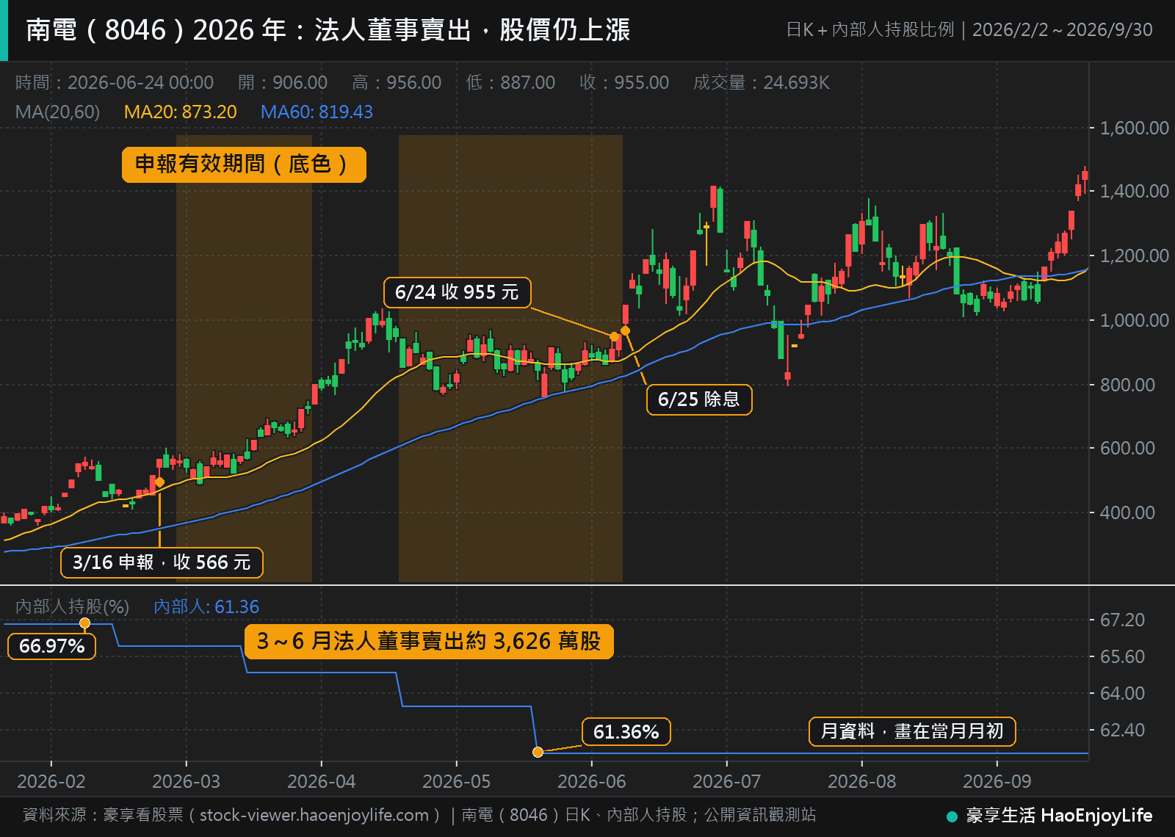Click the '開：906.00' open price readout
The width and height of the screenshot is (1175, 837).
pyautogui.click(x=283, y=82)
